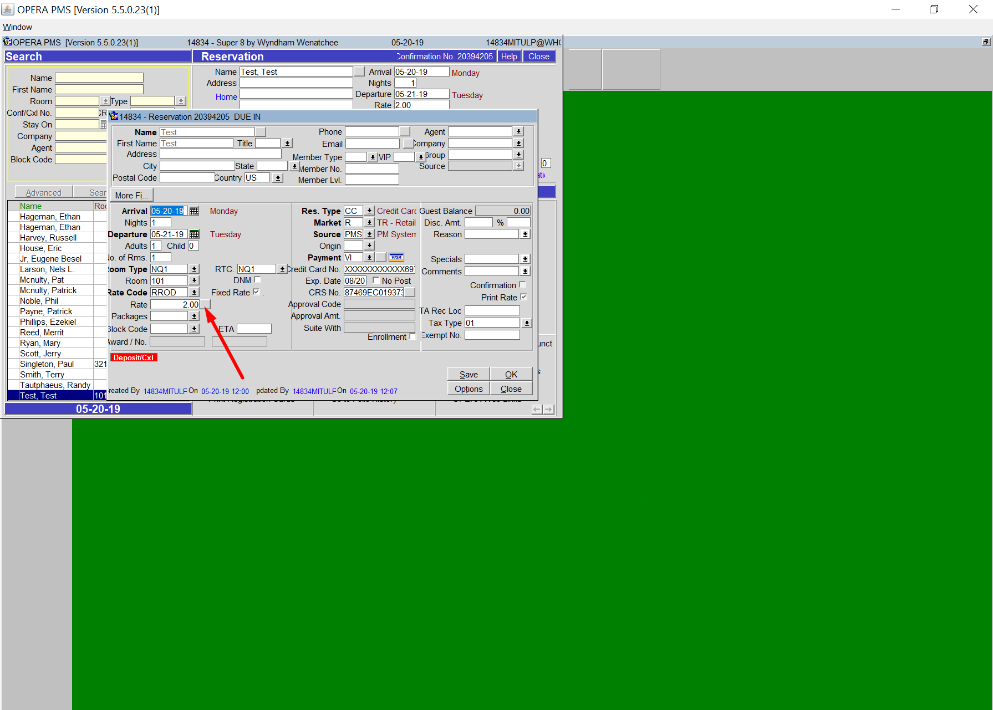Click the lookup button beside the Name field
The width and height of the screenshot is (993, 710).
[x=260, y=131]
